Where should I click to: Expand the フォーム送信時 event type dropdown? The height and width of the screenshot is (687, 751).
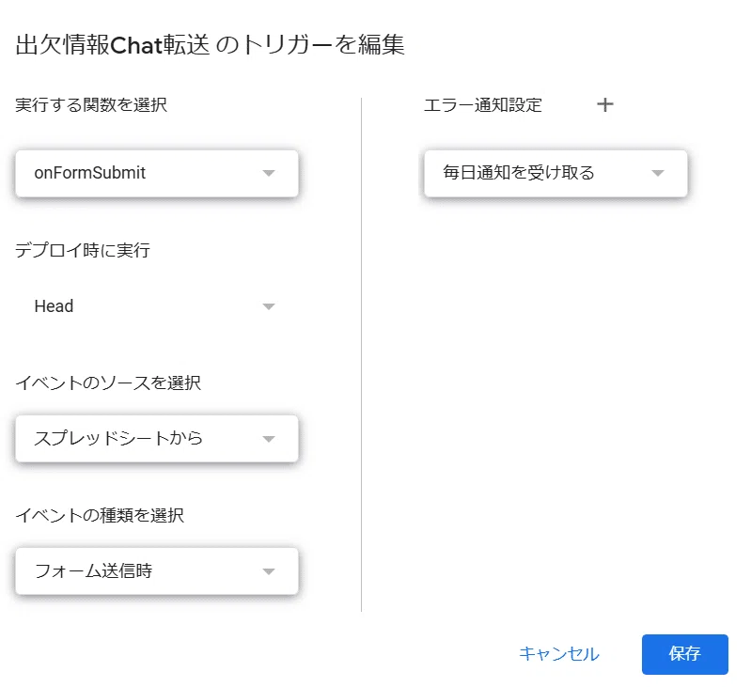pos(157,571)
